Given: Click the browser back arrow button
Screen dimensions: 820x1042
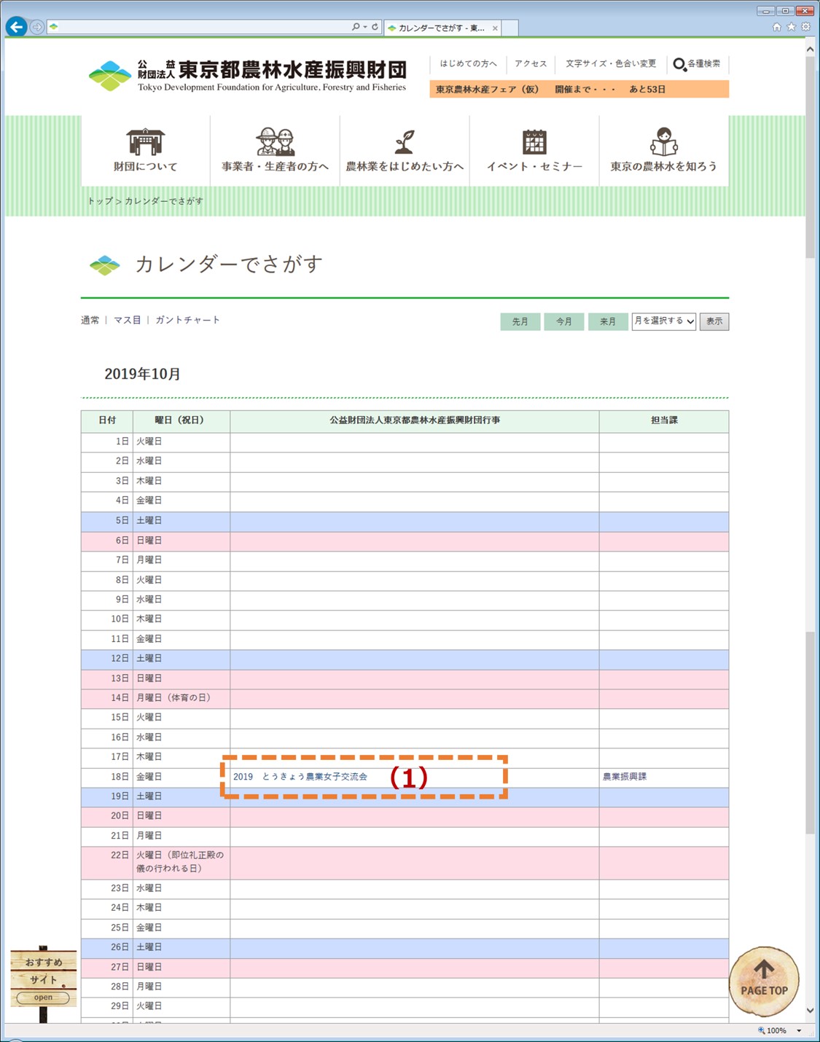Looking at the screenshot, I should [16, 27].
